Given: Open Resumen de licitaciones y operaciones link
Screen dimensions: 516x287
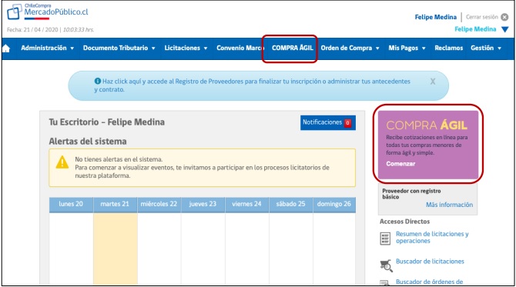Looking at the screenshot, I should [432, 237].
